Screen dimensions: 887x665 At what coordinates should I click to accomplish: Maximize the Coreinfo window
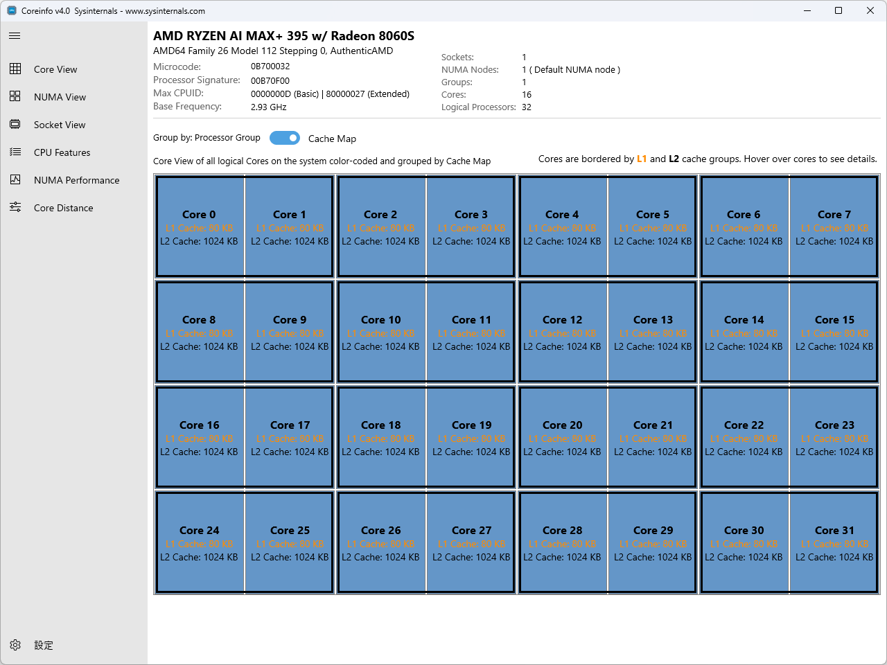point(838,10)
